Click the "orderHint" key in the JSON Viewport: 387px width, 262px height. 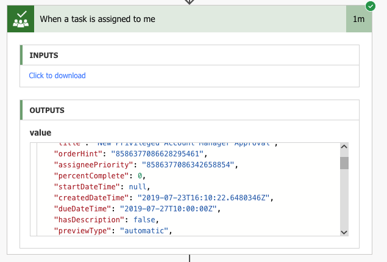(x=78, y=154)
